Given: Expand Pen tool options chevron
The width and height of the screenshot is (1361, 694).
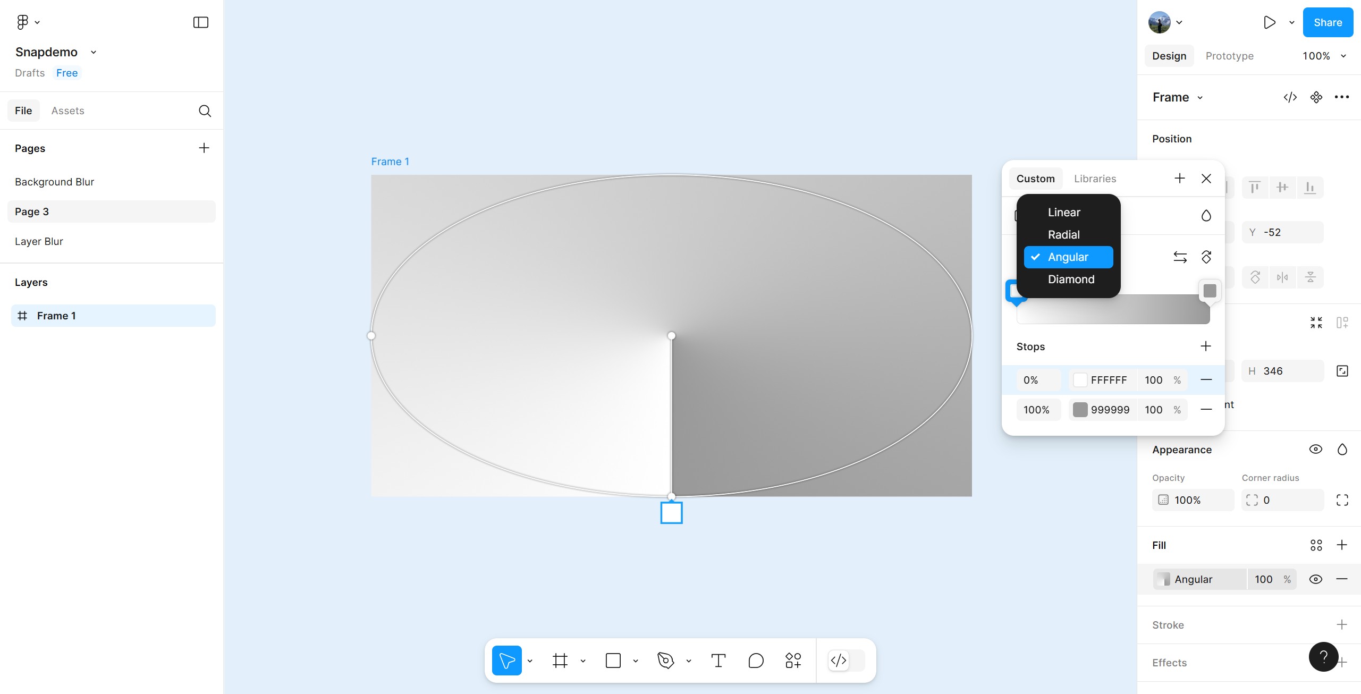Looking at the screenshot, I should (x=688, y=661).
